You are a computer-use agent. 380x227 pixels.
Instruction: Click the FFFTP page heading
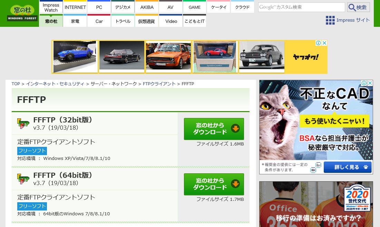point(31,99)
